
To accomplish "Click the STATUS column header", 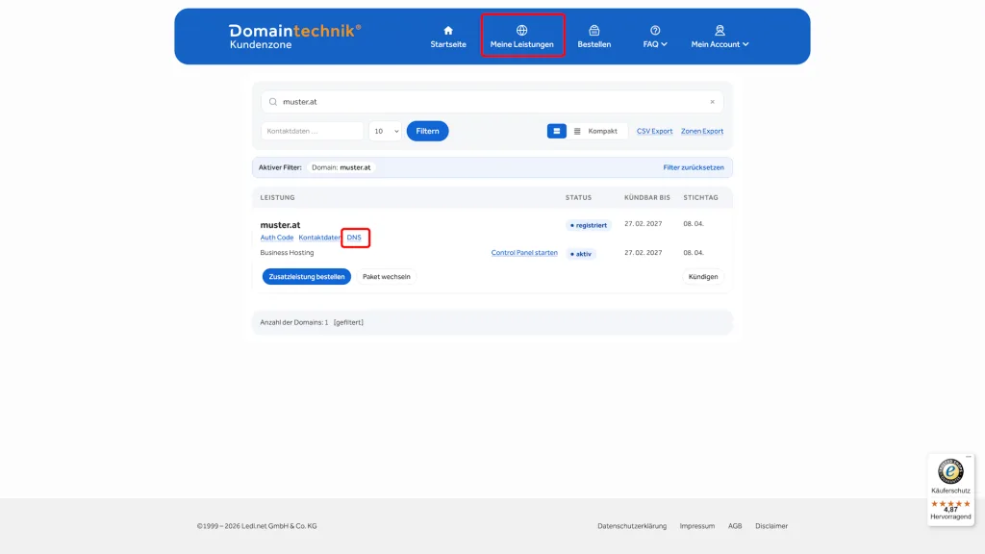I will point(578,198).
